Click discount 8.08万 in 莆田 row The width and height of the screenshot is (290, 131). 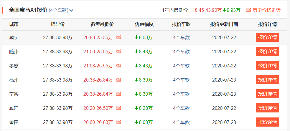144,122
